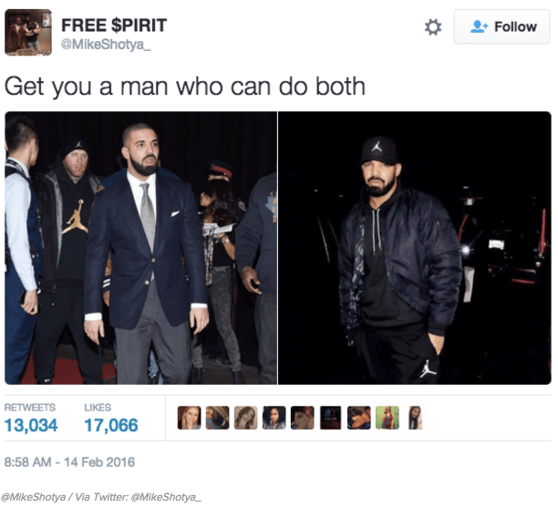Open the FREE $PIRIT profile avatar

(28, 33)
